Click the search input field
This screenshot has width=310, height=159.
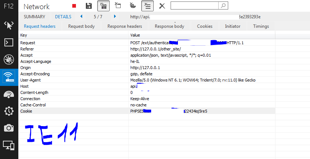194,5
